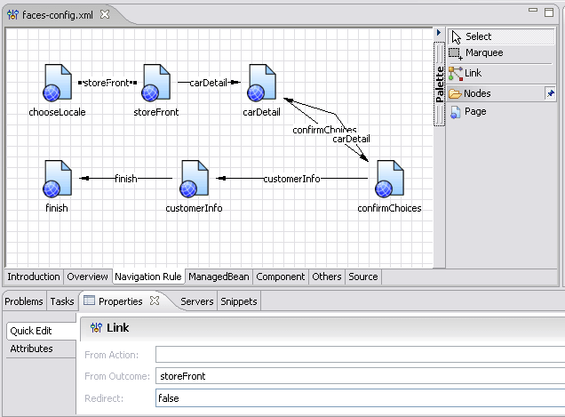Viewport: 565px width, 417px height.
Task: Select the finish page node icon
Action: tap(57, 179)
